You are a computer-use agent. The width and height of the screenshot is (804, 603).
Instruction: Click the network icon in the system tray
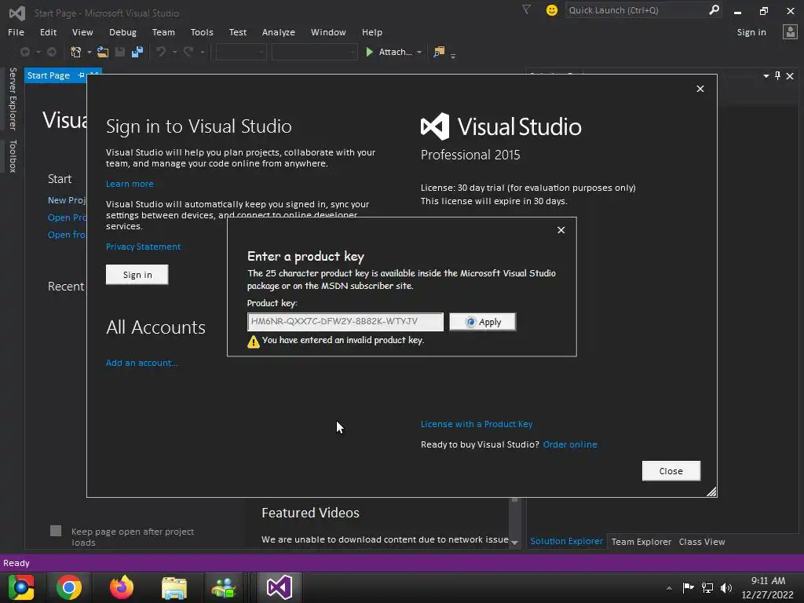click(707, 588)
